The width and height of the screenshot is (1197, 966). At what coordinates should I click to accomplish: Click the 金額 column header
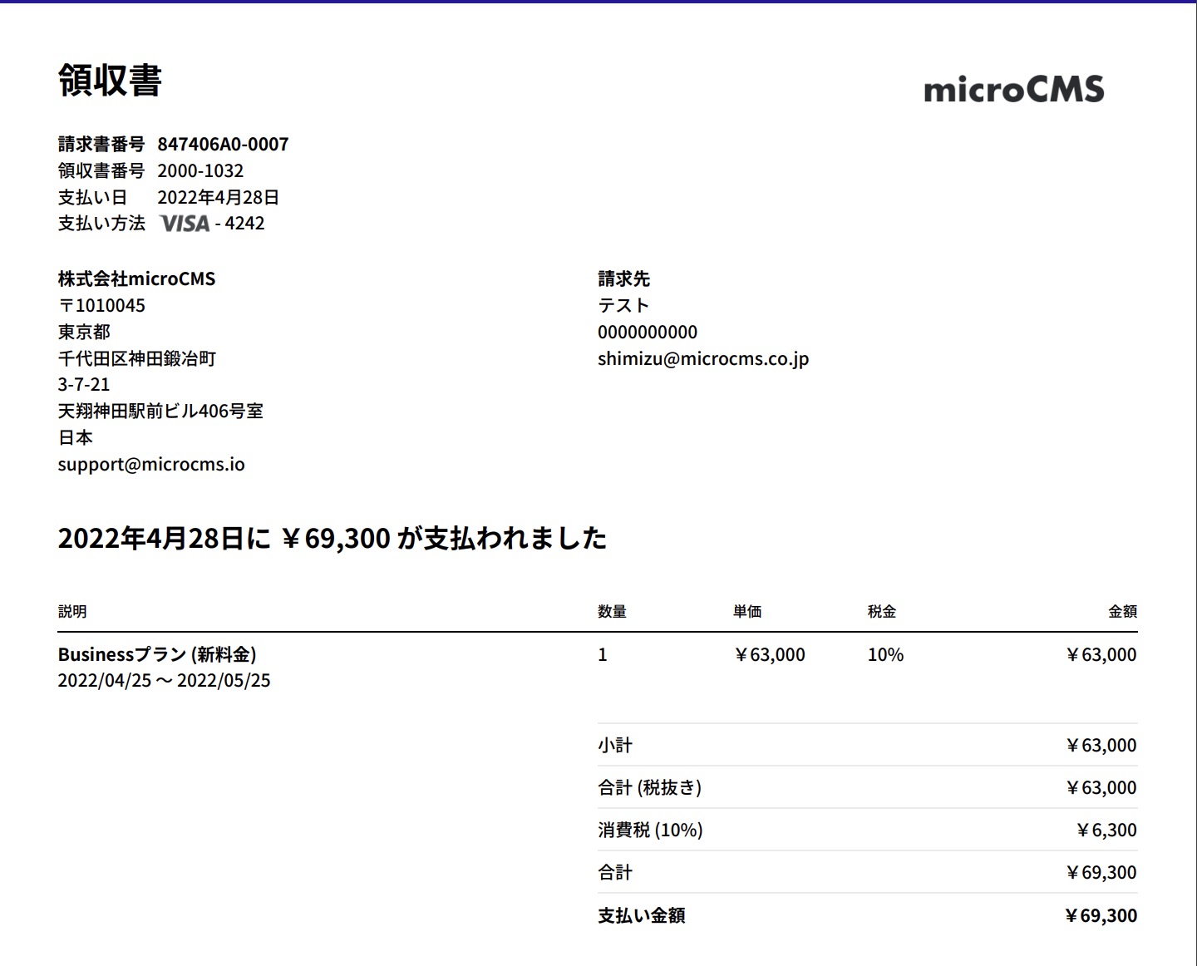click(x=1122, y=612)
